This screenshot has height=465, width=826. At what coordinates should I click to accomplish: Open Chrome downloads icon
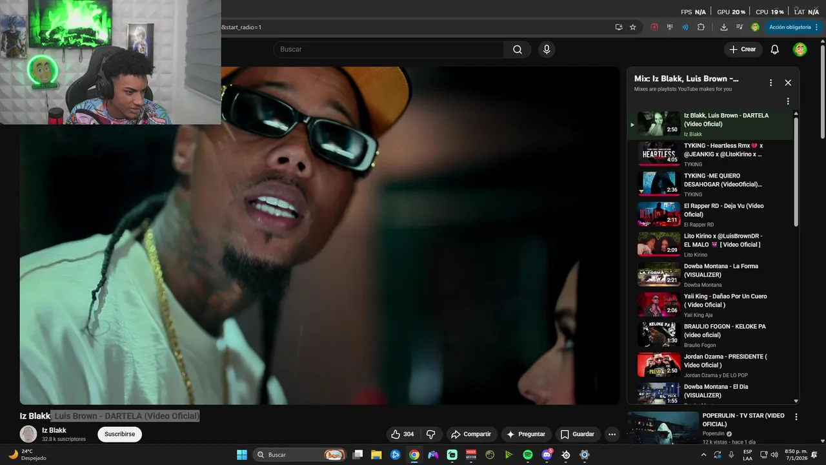pyautogui.click(x=724, y=27)
